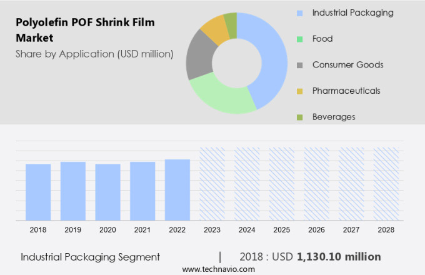Click the Beverages legend color square
The width and height of the screenshot is (425, 275).
[301, 117]
